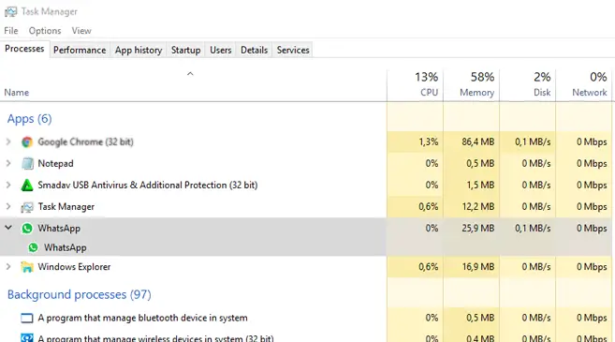The image size is (615, 342).
Task: Click the Windows Explorer folder icon
Action: [27, 267]
